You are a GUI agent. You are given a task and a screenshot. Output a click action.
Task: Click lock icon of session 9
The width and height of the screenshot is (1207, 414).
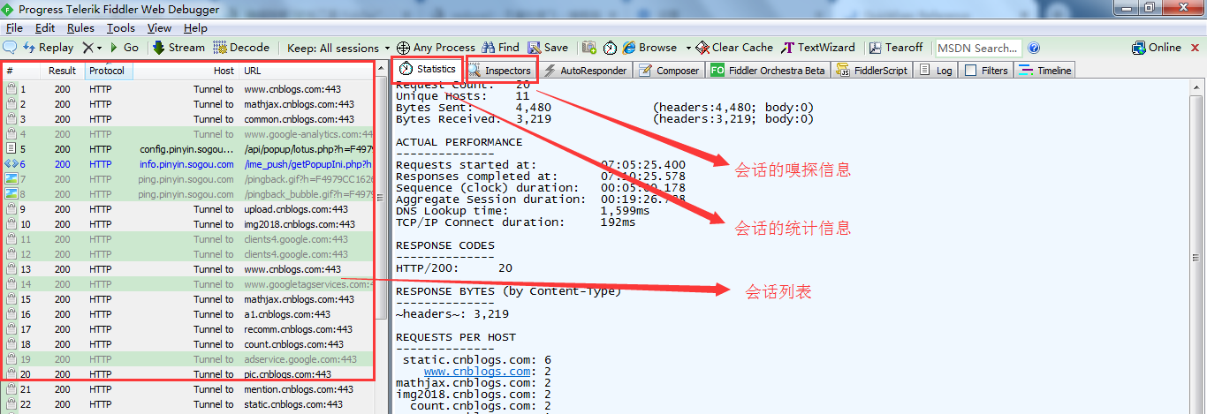point(11,209)
